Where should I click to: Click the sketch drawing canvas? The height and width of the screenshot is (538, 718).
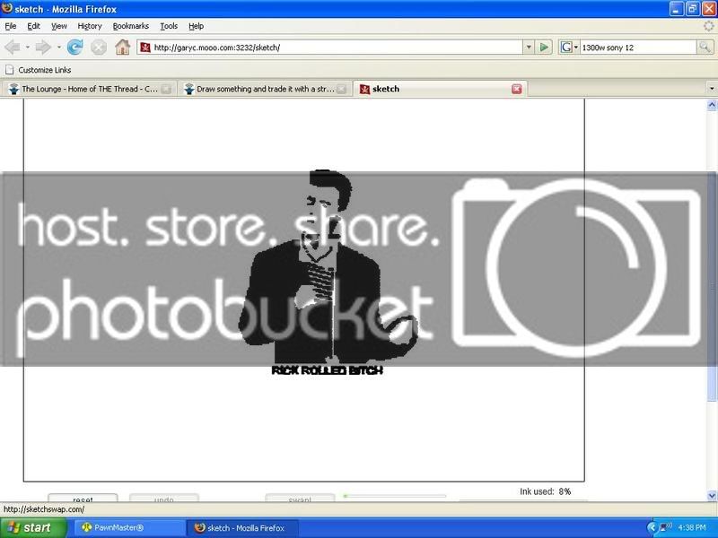coord(304,290)
